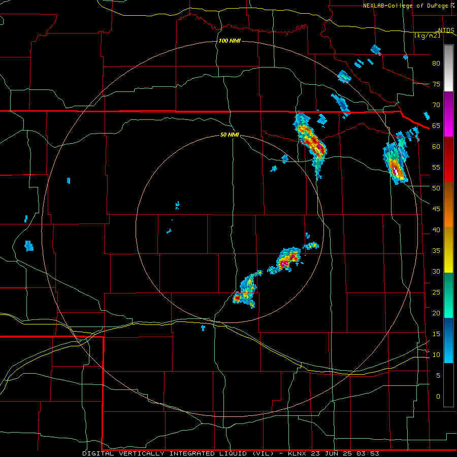Click the green segment of the color bar
Screen dimensions: 457x457
click(x=448, y=295)
